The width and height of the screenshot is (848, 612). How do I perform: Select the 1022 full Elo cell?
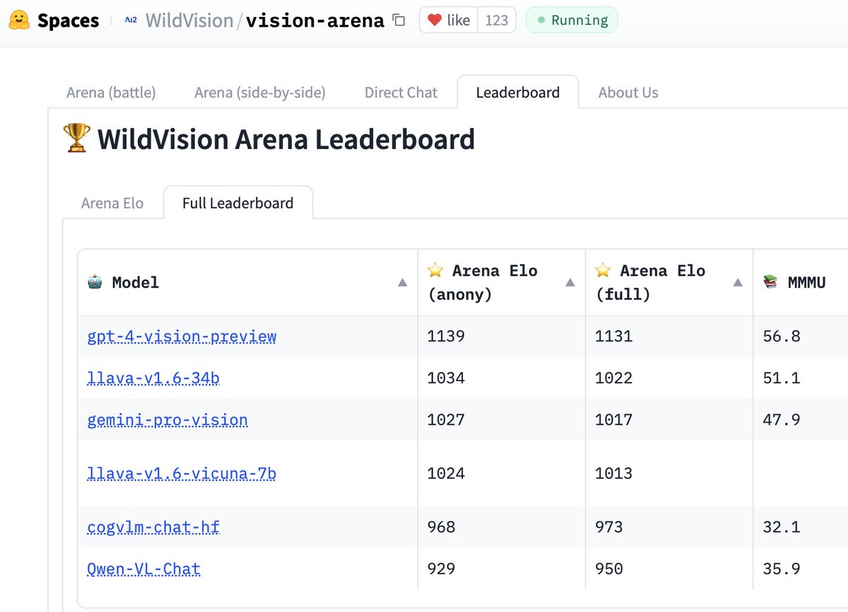coord(669,378)
